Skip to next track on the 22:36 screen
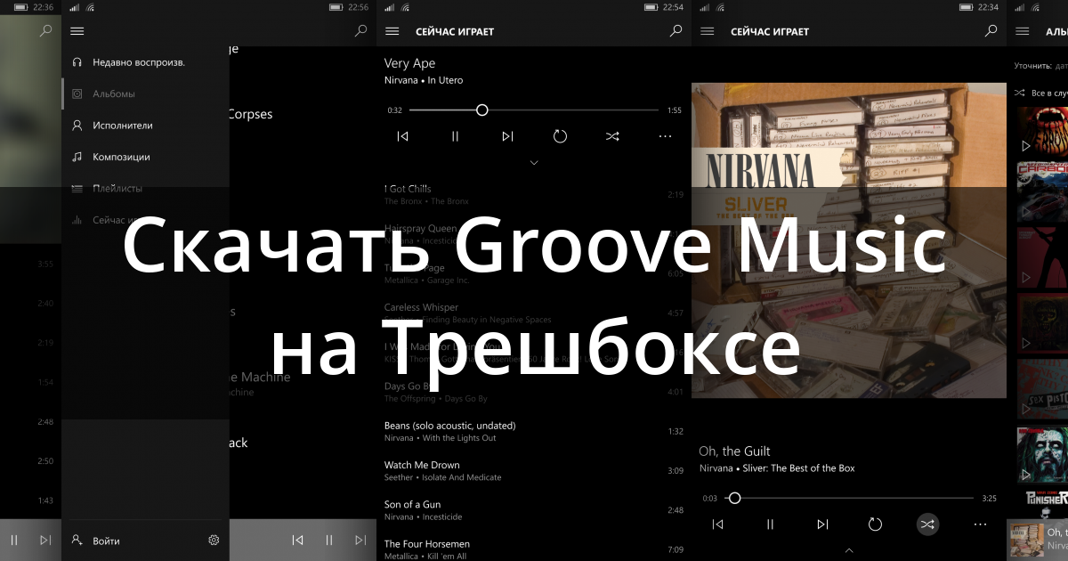 coord(45,540)
